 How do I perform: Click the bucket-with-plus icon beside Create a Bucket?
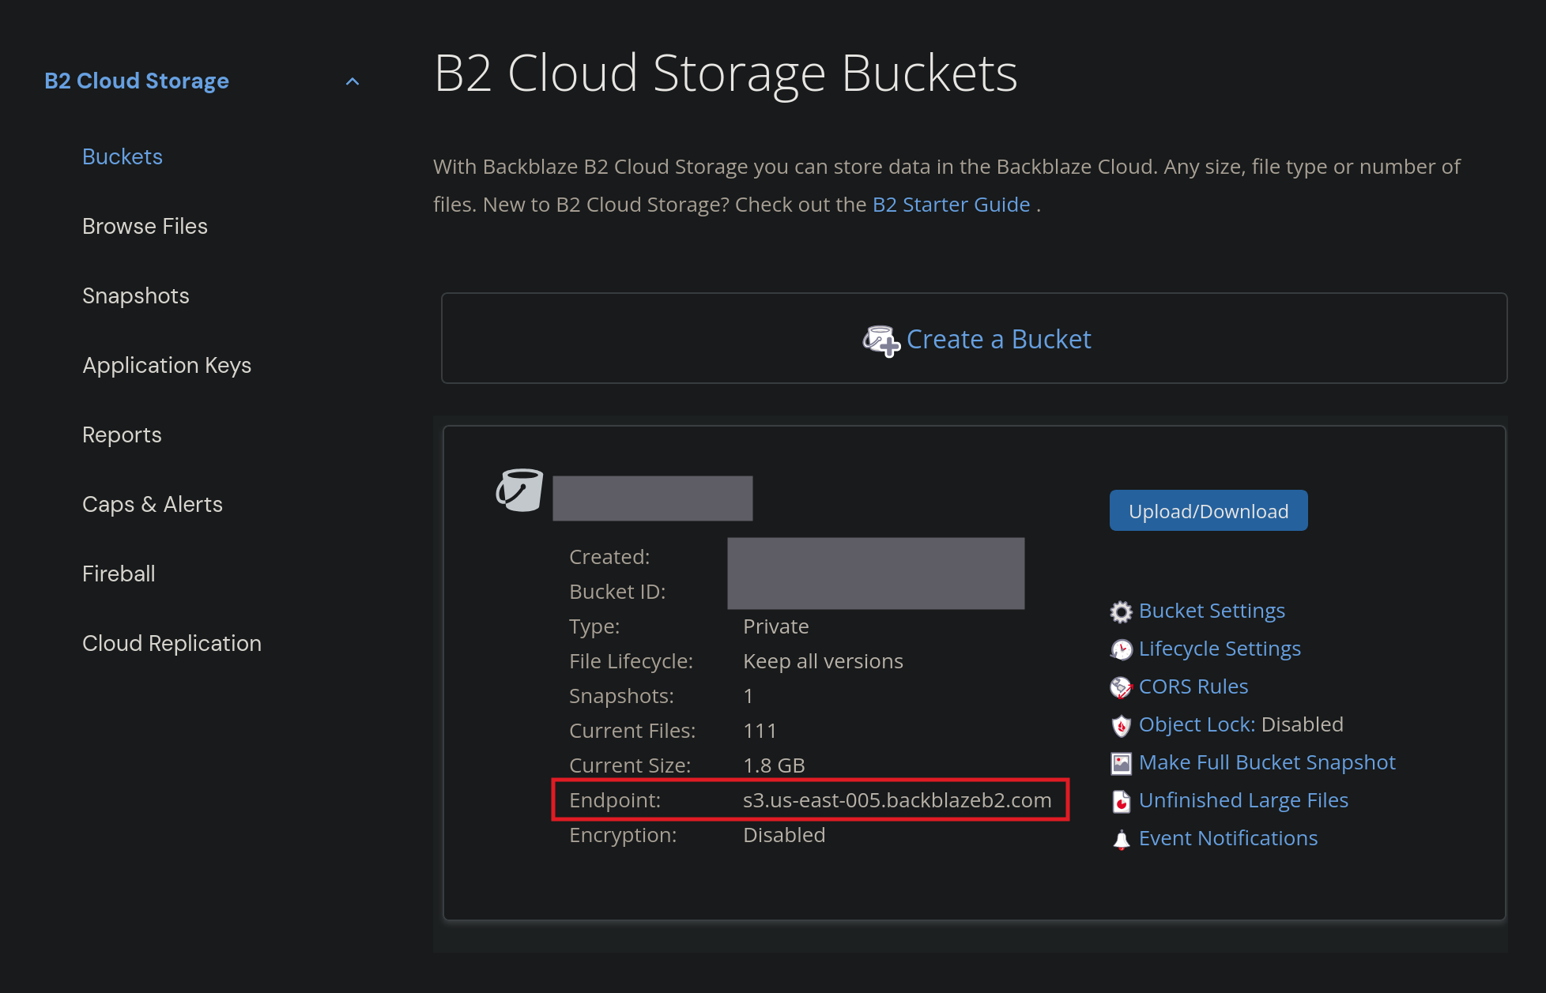pyautogui.click(x=880, y=339)
